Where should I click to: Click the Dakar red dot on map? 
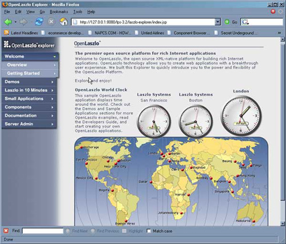point(151,182)
